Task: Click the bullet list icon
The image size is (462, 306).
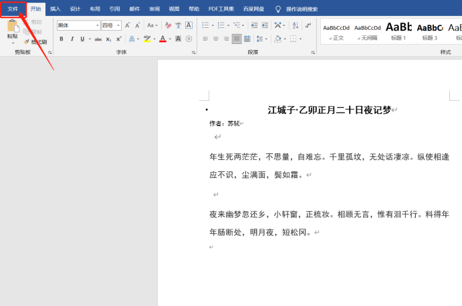Action: (205, 25)
